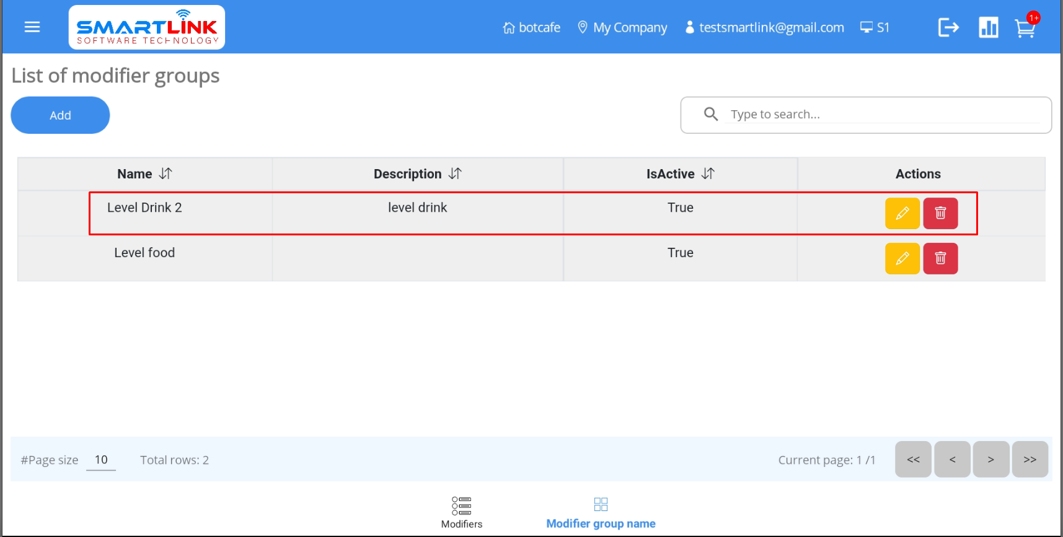
Task: Sort the table by IsActive column
Action: coord(708,174)
